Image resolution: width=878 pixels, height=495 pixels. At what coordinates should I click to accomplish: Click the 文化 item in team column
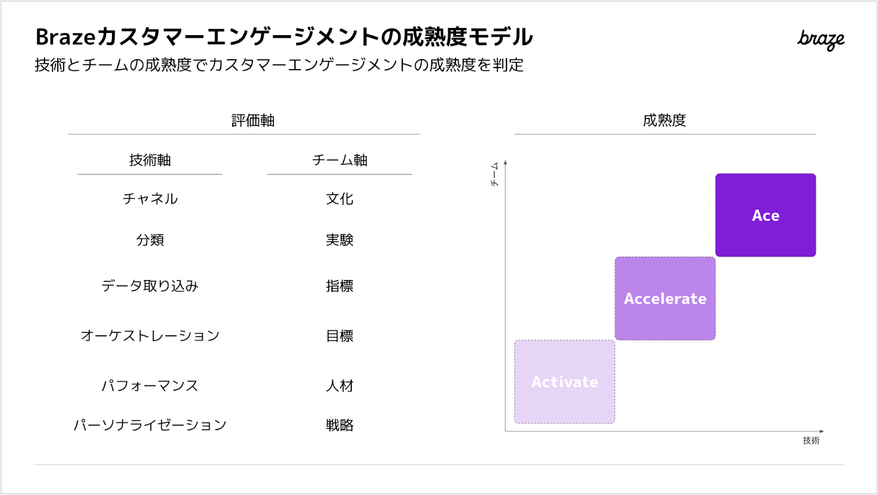340,199
